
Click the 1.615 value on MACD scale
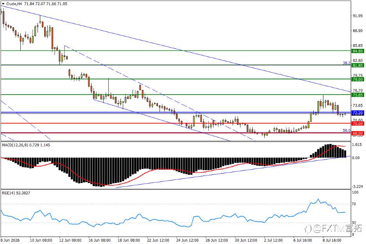pos(357,145)
